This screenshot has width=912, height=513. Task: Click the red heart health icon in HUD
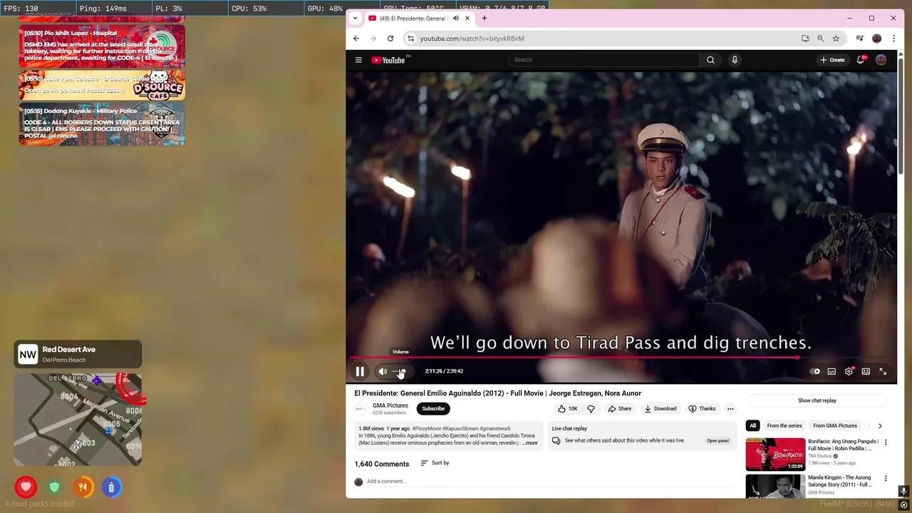26,487
